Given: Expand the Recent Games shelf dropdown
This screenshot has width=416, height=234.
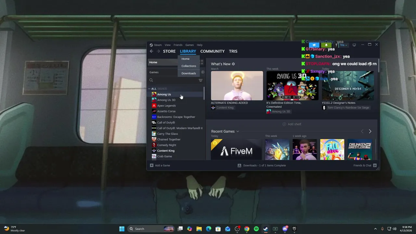Looking at the screenshot, I should point(238,131).
